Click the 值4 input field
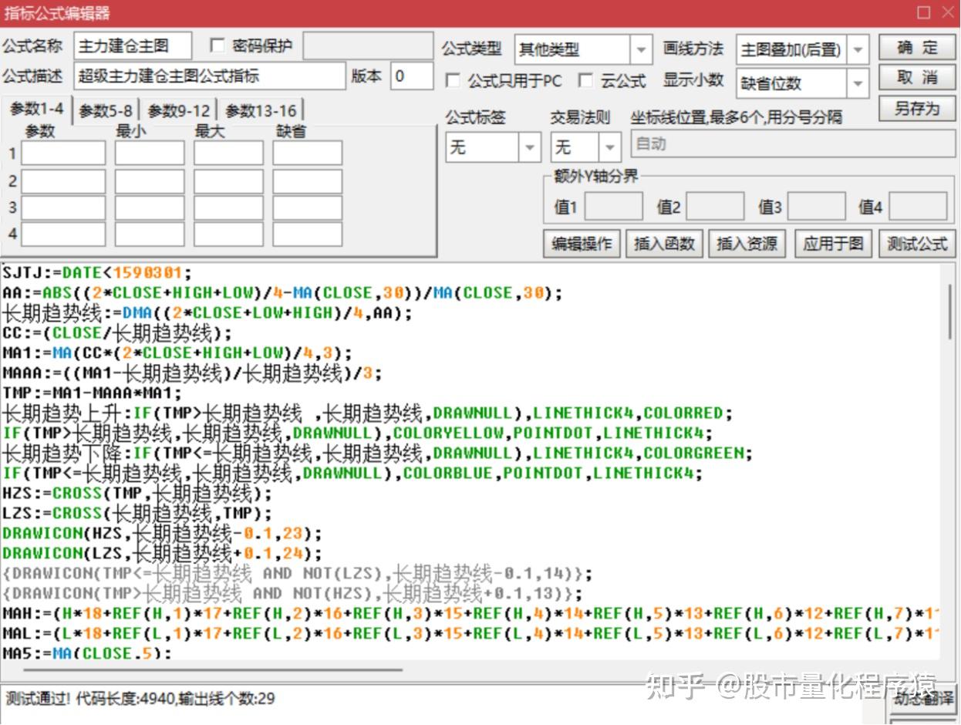This screenshot has height=725, width=961. [918, 207]
